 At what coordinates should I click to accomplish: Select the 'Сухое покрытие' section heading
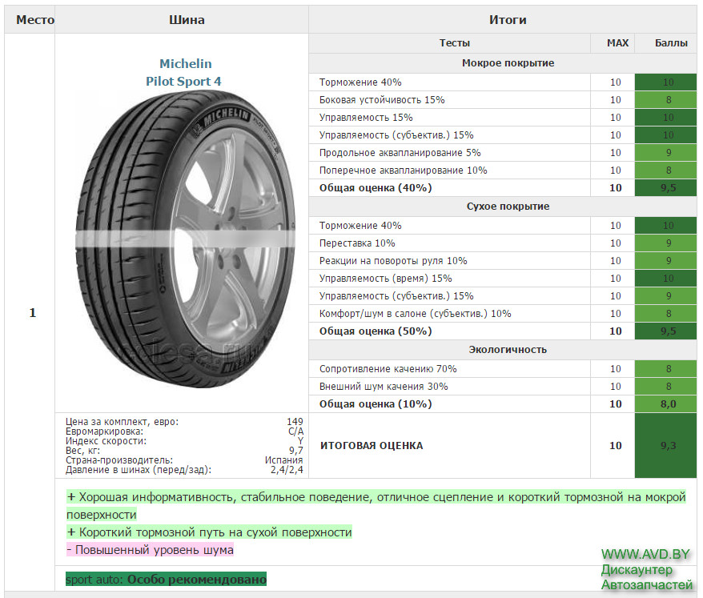click(x=508, y=207)
